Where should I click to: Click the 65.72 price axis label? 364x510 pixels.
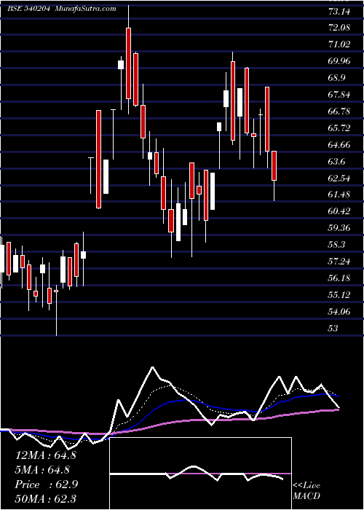click(x=340, y=127)
